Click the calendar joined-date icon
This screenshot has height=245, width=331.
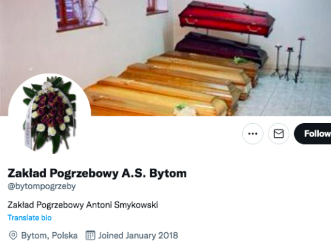pyautogui.click(x=90, y=235)
